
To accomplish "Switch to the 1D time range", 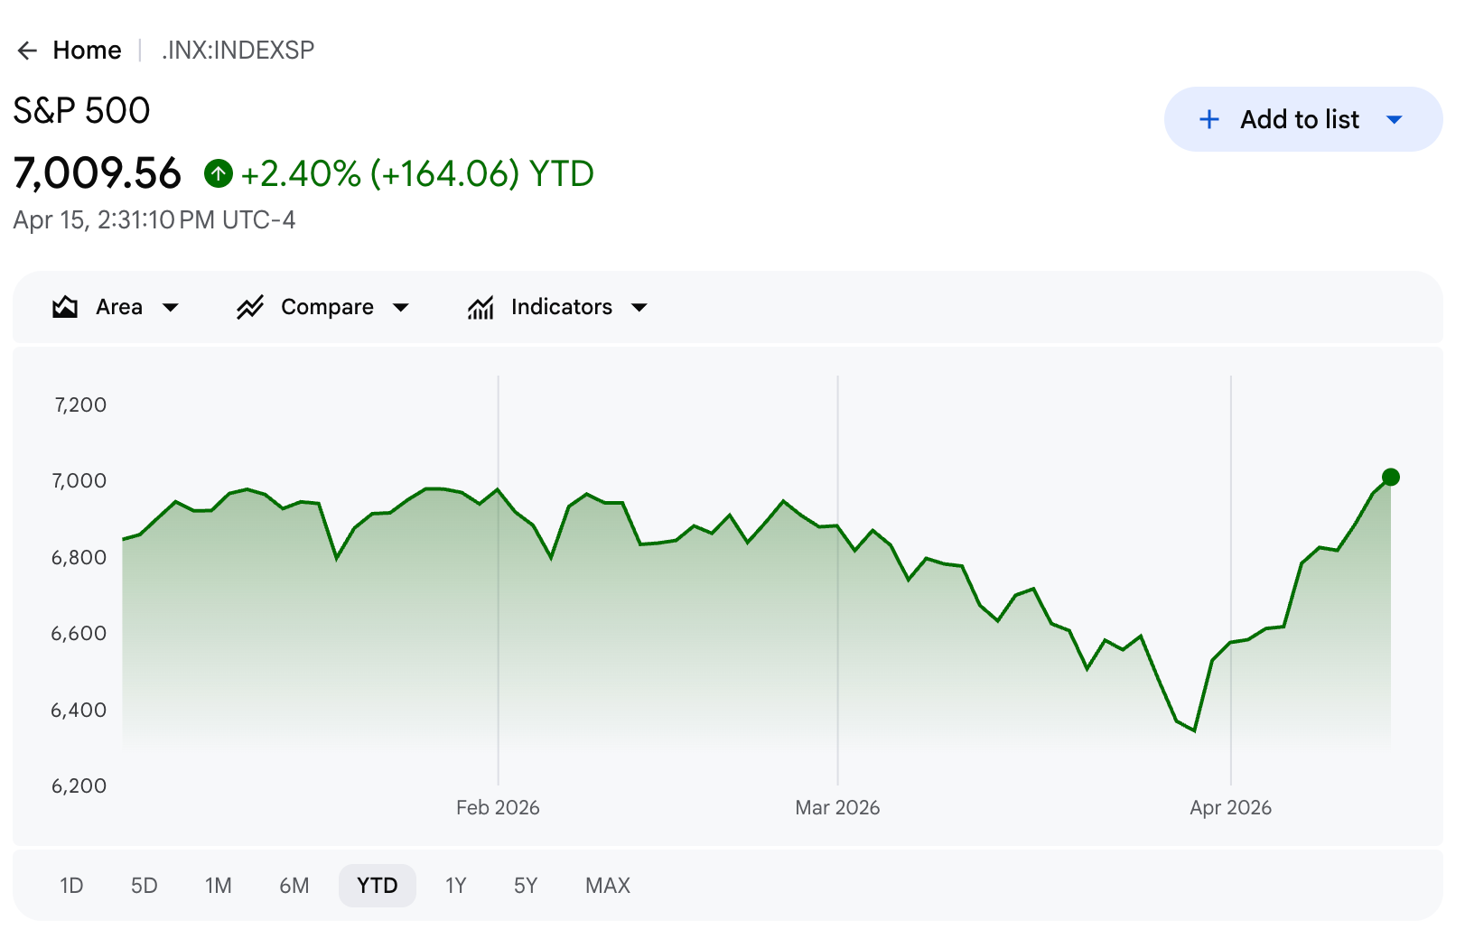I will tap(71, 886).
